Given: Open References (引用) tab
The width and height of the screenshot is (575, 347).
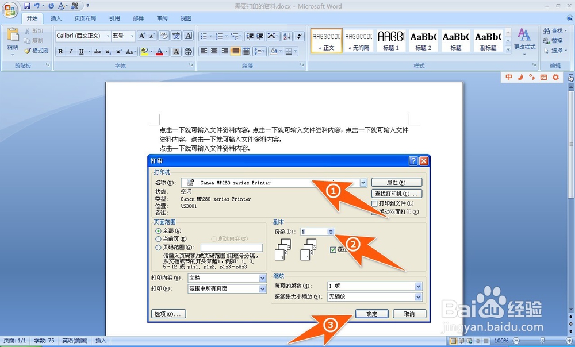Looking at the screenshot, I should click(x=114, y=18).
